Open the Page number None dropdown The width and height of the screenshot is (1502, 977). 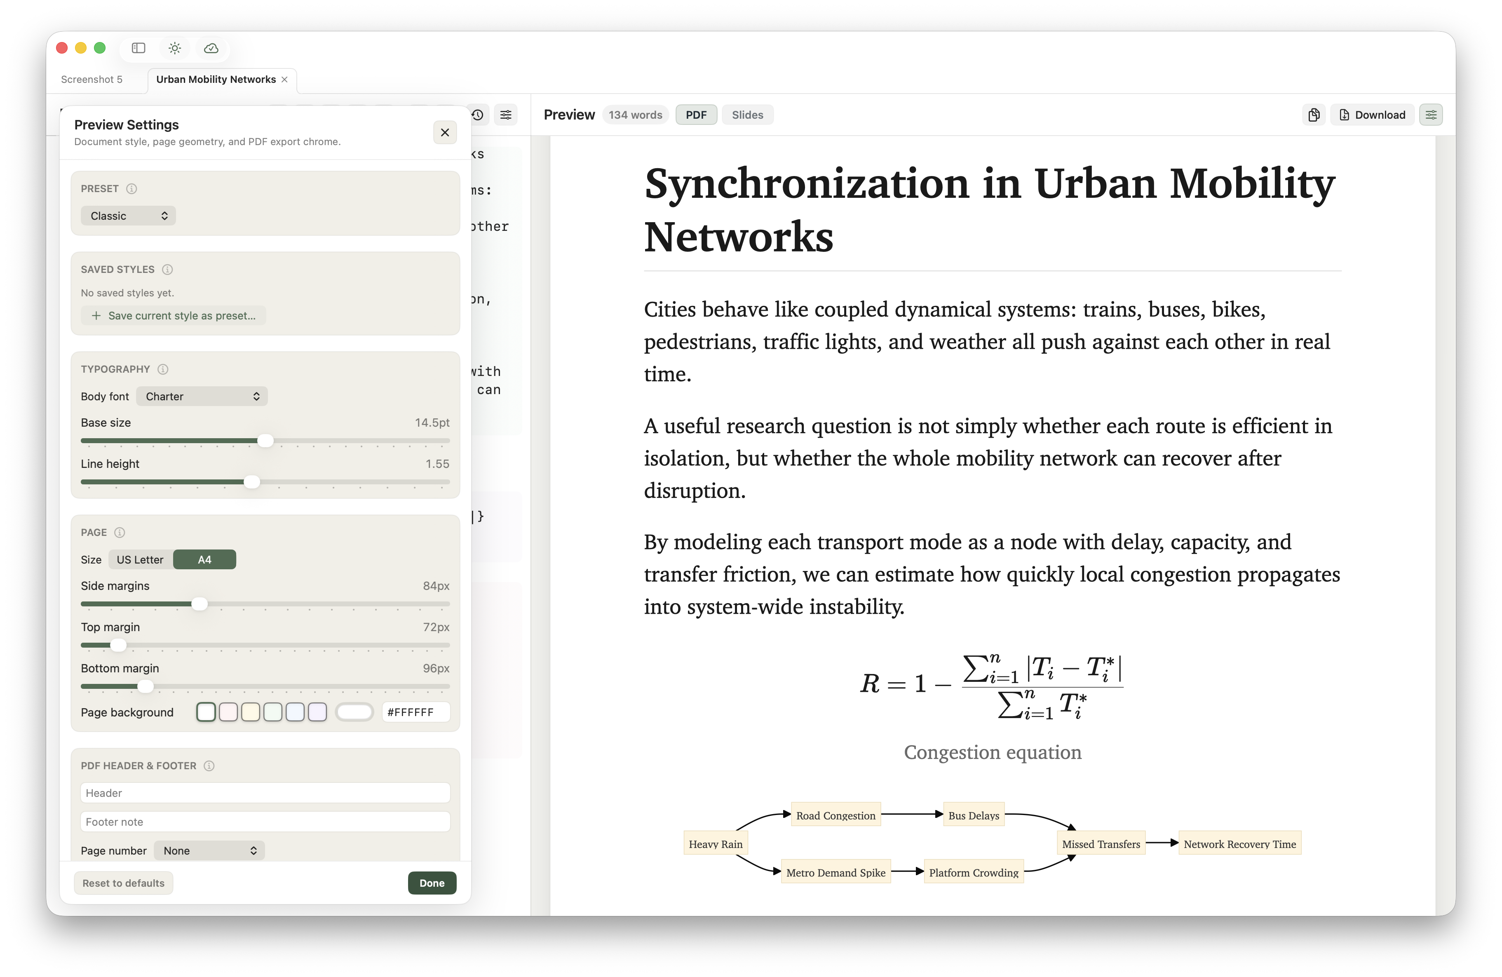click(x=209, y=851)
